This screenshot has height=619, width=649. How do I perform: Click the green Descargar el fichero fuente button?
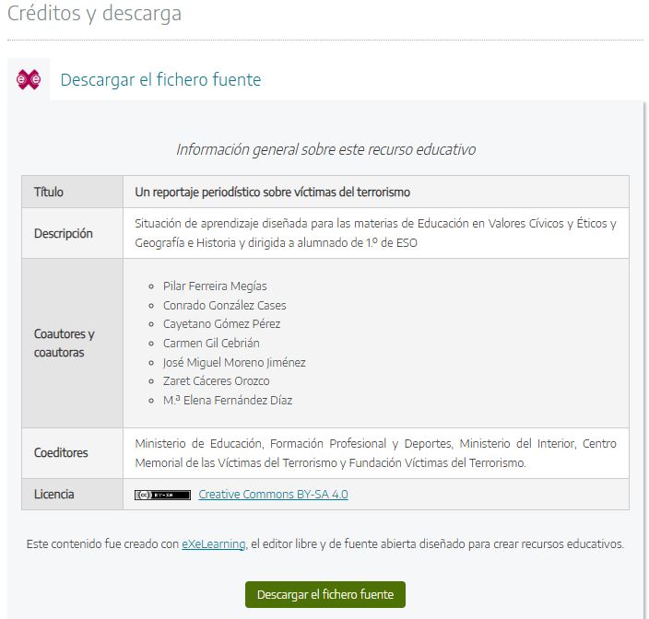tap(325, 594)
